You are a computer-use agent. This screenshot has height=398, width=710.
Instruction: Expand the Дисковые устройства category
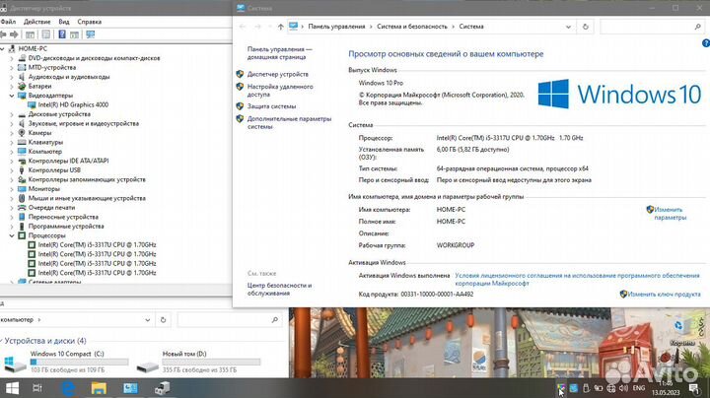(12, 114)
